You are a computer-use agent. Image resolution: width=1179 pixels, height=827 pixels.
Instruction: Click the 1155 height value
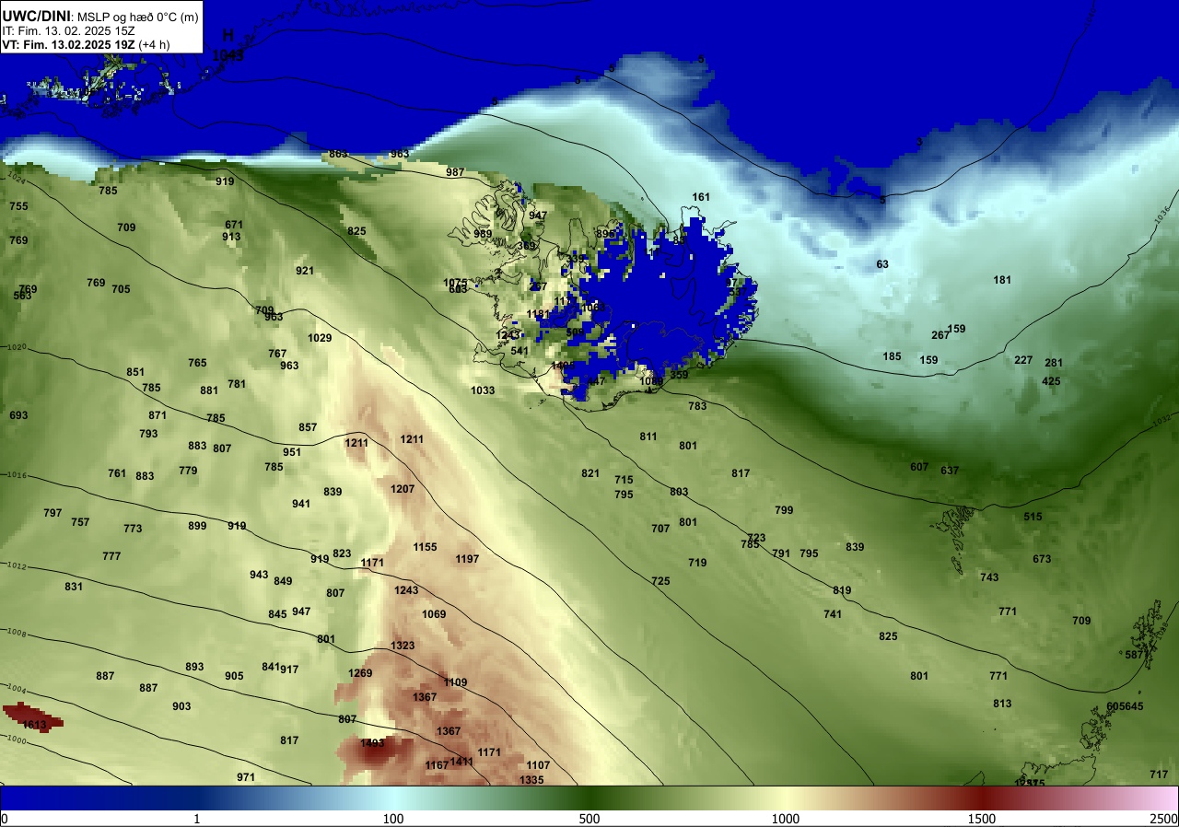click(425, 547)
